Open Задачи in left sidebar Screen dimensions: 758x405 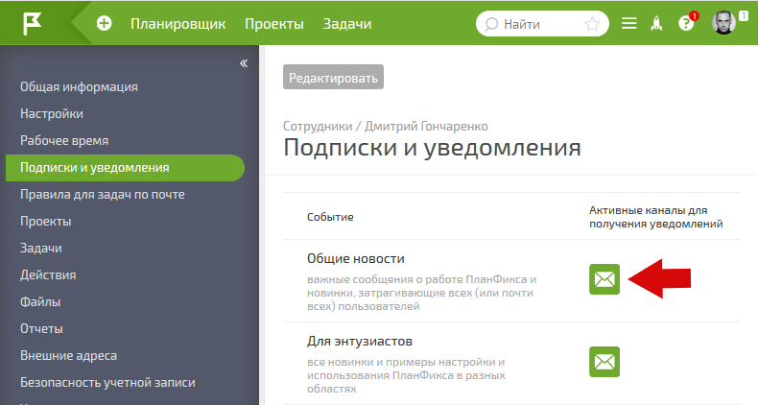tap(40, 248)
